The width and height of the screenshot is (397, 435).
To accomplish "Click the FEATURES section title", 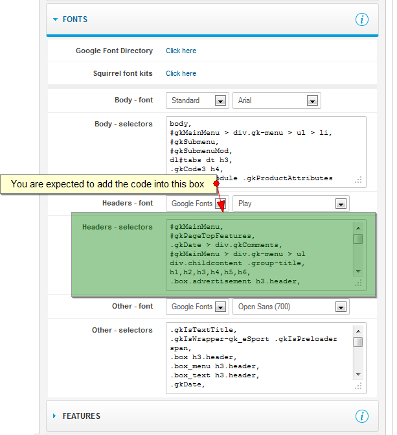I will (82, 416).
